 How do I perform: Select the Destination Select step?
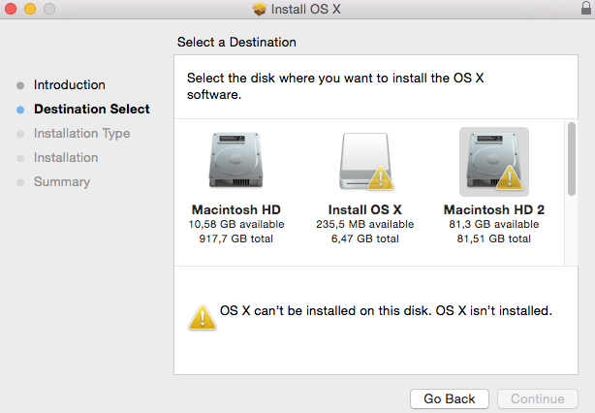coord(91,110)
